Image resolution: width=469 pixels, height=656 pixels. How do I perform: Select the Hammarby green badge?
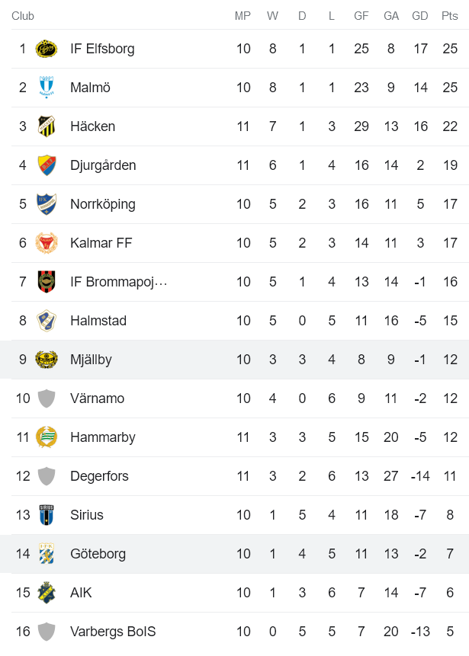(x=46, y=437)
